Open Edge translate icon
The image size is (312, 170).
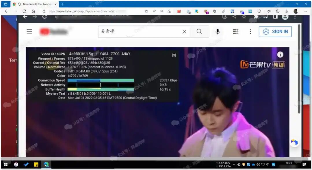coord(161,11)
